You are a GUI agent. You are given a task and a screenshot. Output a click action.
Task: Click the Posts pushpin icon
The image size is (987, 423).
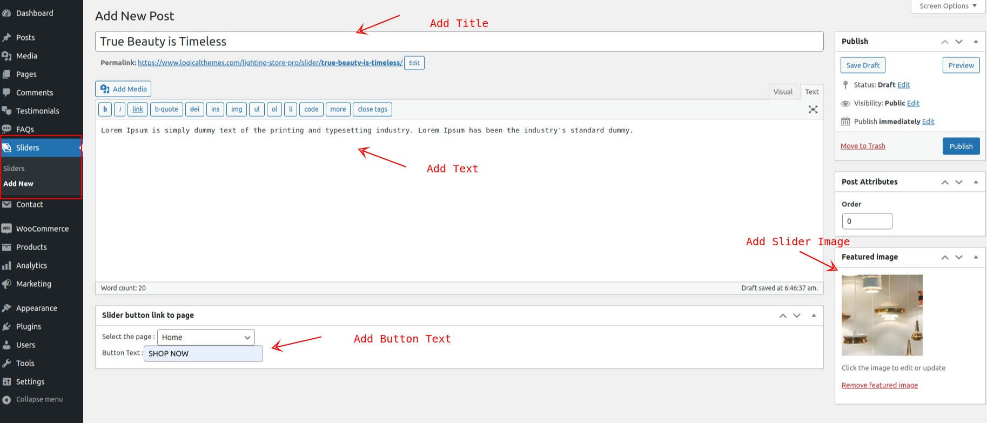(x=6, y=37)
